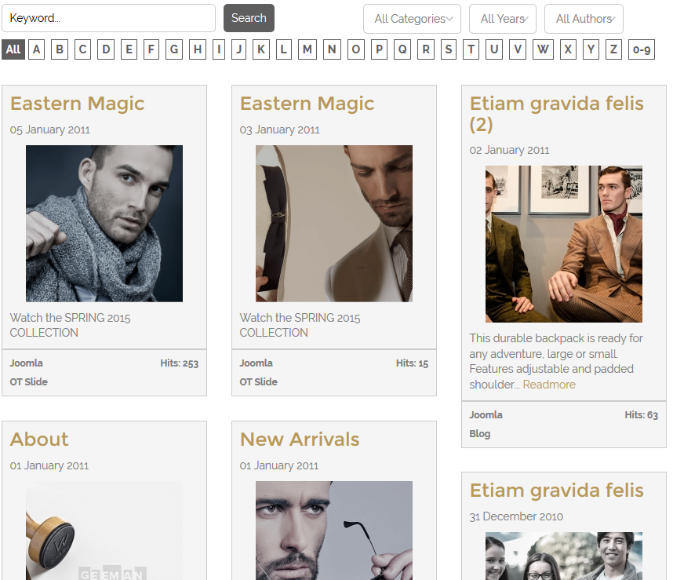
Task: Click the Keyword search input field
Action: coord(108,18)
